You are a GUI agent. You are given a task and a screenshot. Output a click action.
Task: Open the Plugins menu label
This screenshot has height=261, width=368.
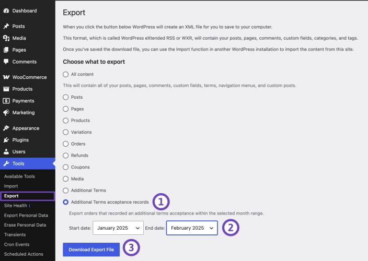tap(20, 140)
